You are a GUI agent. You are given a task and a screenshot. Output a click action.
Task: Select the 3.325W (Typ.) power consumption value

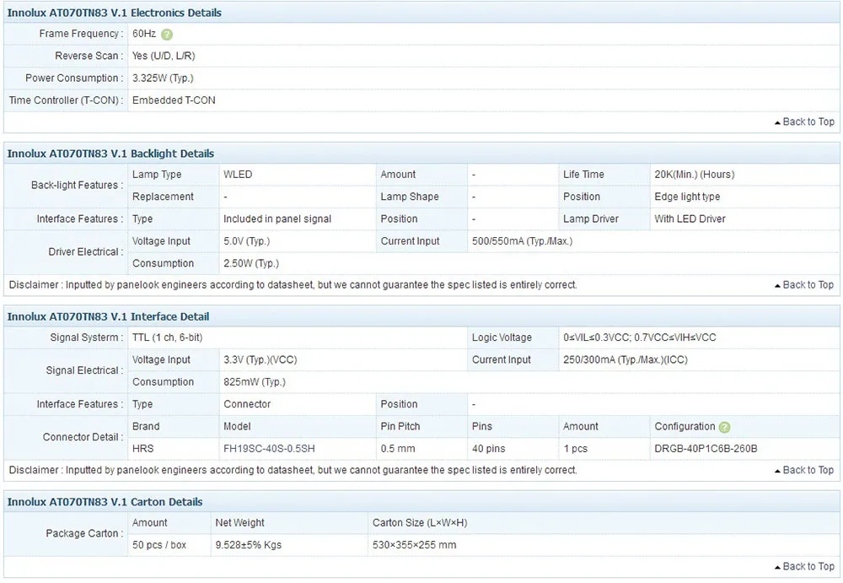coord(163,78)
